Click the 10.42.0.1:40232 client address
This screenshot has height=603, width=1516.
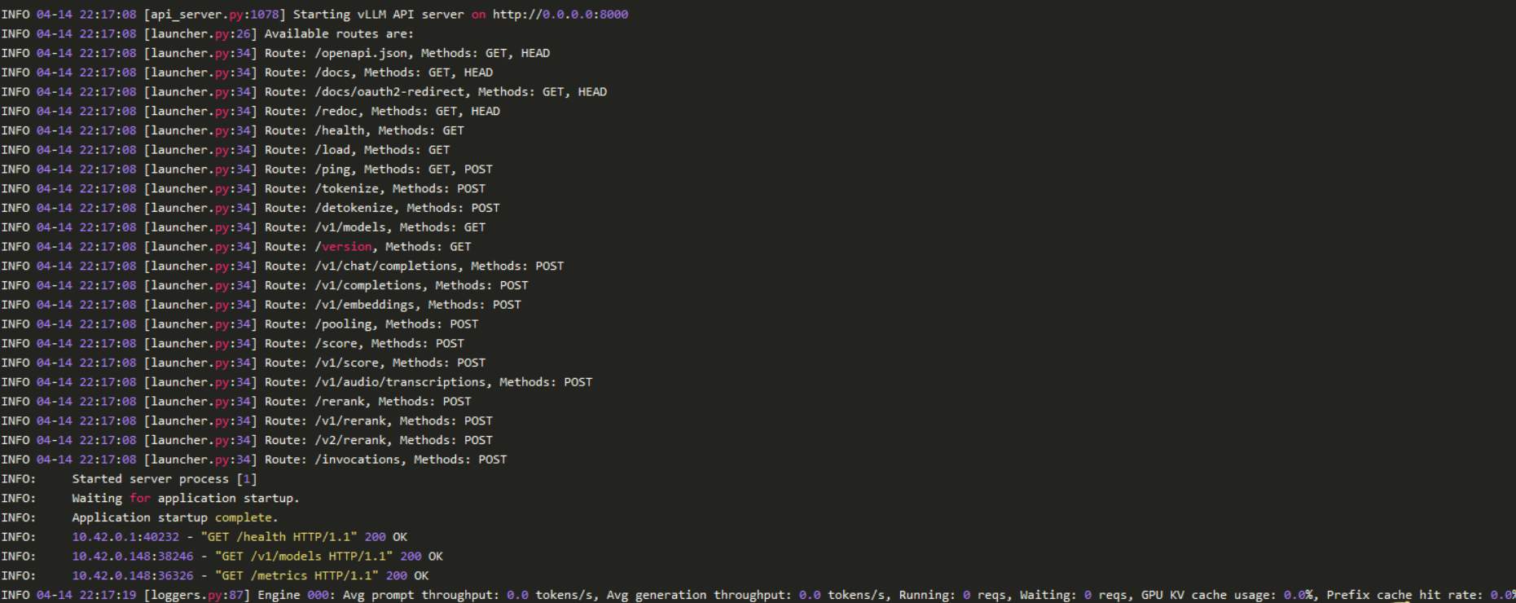125,537
